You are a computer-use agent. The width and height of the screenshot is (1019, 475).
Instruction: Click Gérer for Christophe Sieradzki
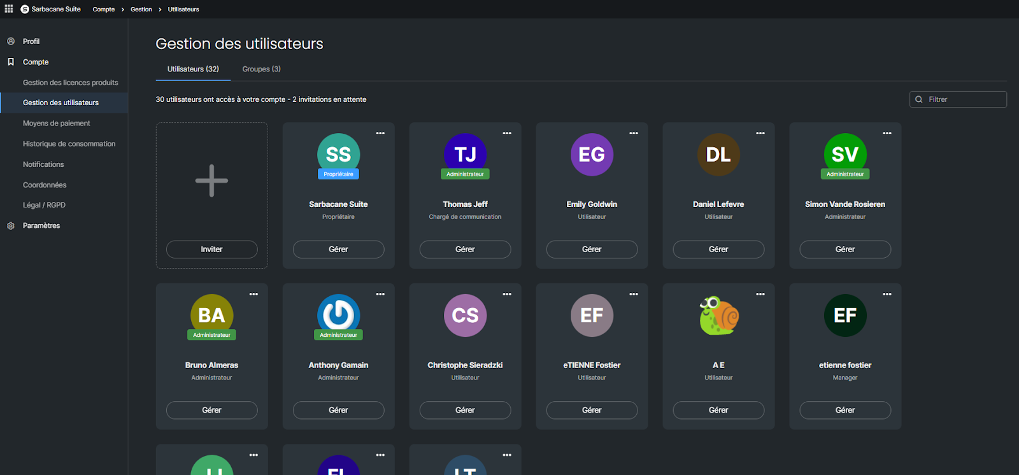(465, 411)
